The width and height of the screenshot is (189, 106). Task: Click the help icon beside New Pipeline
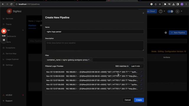[x=166, y=33]
